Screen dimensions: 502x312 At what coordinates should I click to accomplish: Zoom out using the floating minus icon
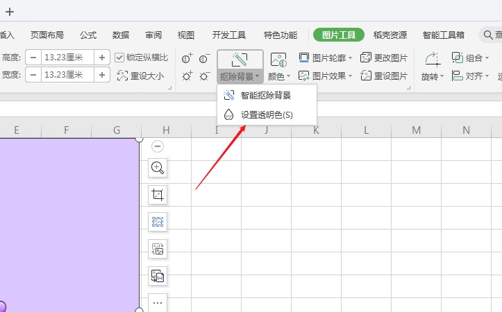tap(157, 146)
